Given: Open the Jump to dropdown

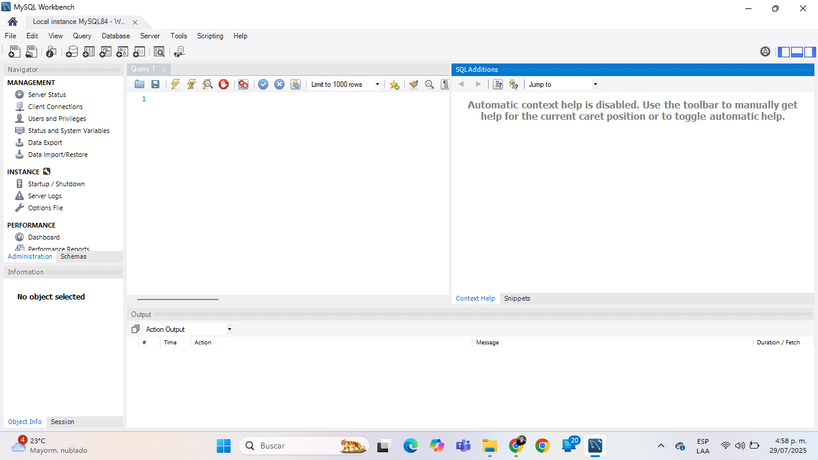Looking at the screenshot, I should [562, 84].
